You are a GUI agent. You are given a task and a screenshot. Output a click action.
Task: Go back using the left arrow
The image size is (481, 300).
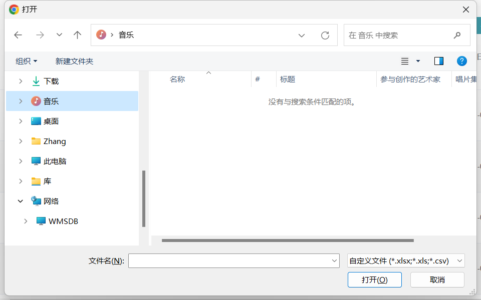click(18, 35)
